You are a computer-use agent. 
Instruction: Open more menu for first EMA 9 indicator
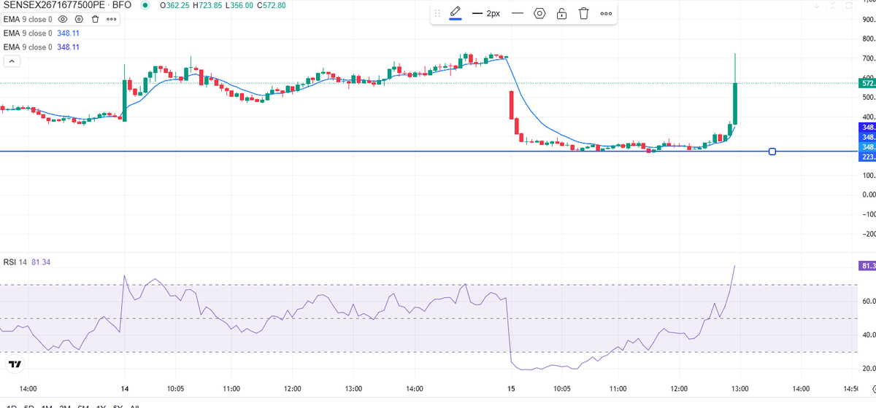[x=111, y=19]
